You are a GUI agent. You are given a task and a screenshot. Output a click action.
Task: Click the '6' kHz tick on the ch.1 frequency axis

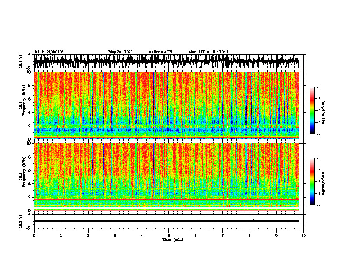click(30, 99)
